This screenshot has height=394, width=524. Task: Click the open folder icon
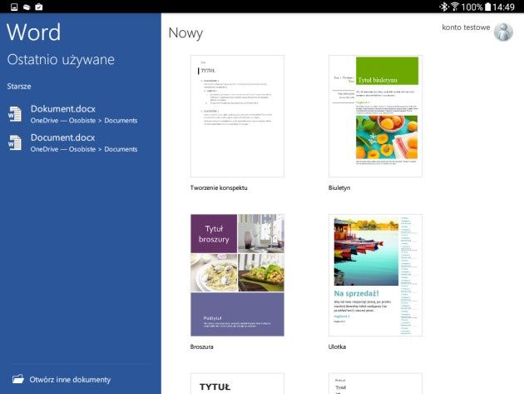[x=18, y=379]
